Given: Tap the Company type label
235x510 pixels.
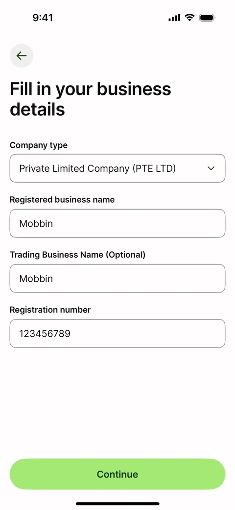Looking at the screenshot, I should click(39, 145).
